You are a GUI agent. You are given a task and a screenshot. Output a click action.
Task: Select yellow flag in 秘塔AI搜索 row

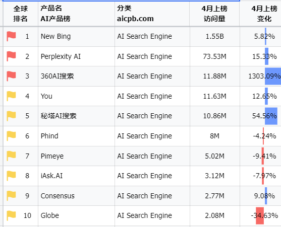click(11, 116)
